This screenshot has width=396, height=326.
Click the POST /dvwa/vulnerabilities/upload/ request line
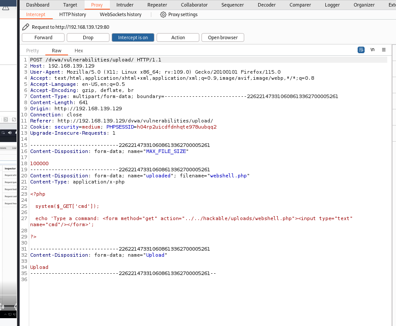(x=96, y=60)
